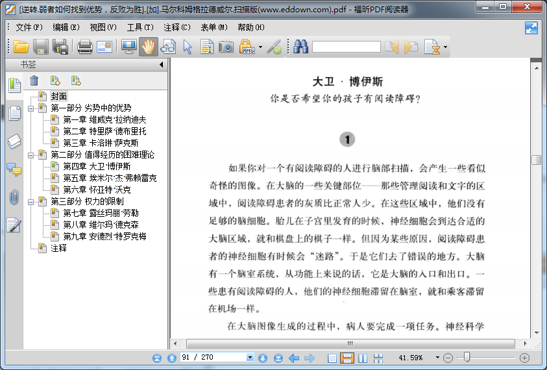Screen dimensions: 547x370
Task: Switch to facing pages layout
Action: [363, 358]
